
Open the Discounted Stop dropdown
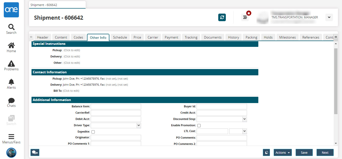coord(244,119)
